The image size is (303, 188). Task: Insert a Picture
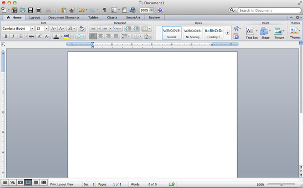(x=279, y=33)
